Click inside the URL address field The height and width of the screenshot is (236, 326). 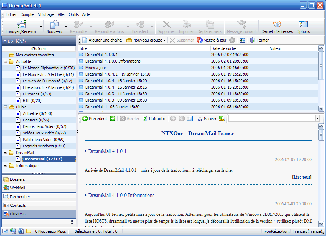click(x=271, y=119)
